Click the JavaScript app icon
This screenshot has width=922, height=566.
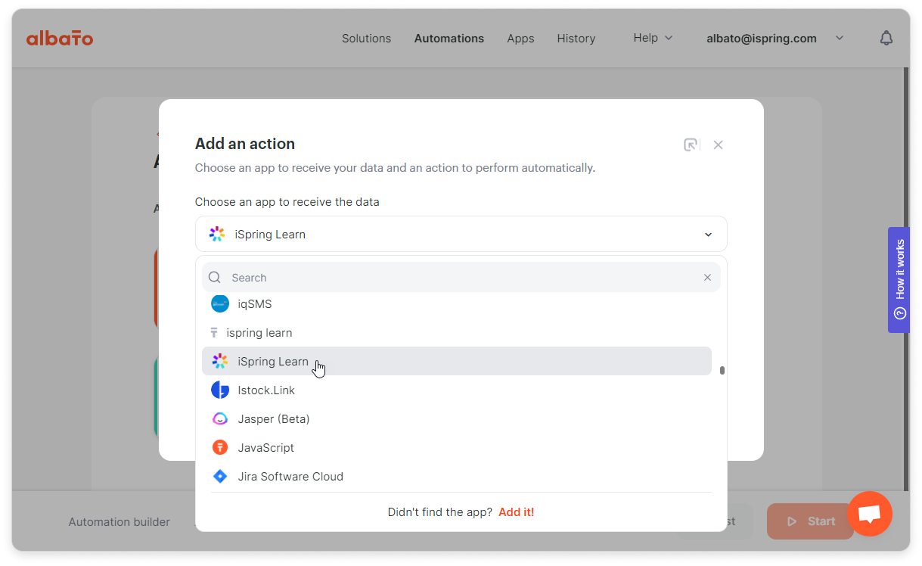pos(220,448)
